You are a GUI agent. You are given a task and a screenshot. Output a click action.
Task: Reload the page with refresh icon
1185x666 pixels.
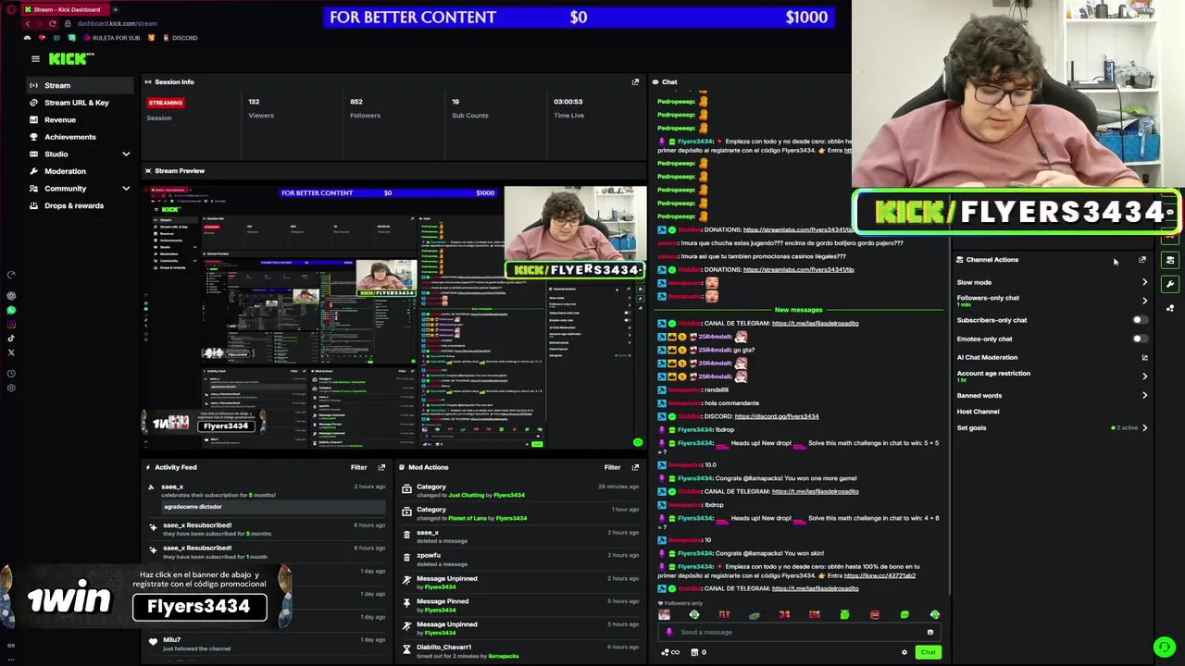tap(55, 23)
